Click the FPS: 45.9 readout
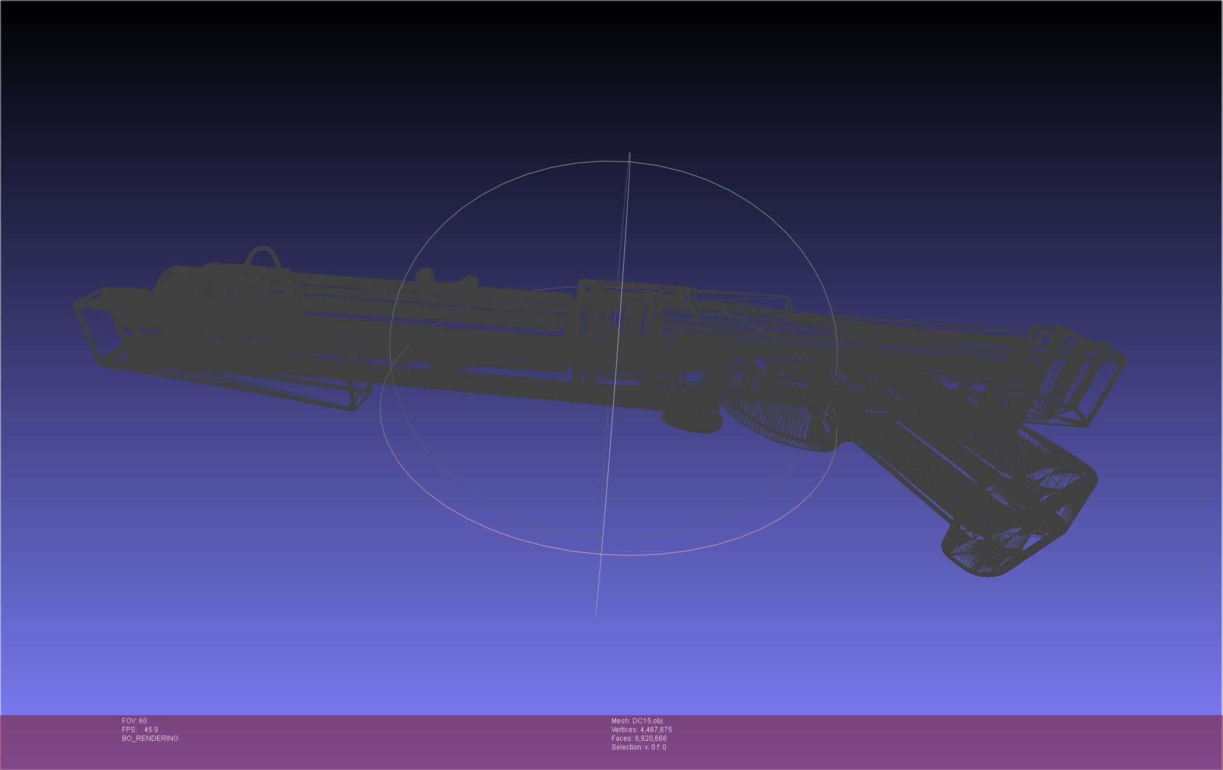 point(140,730)
